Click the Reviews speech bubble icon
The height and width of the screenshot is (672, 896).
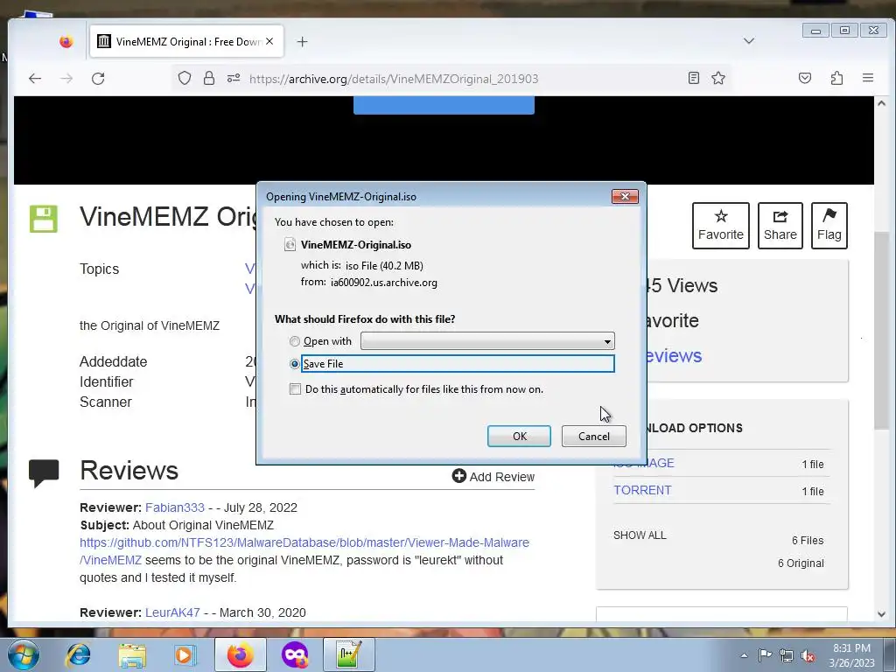point(44,473)
